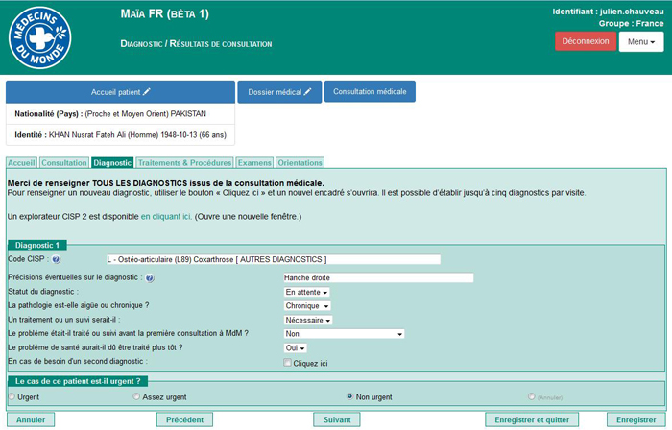Viewport: 672px width, 430px height.
Task: Open Dossier médical with pencil icon
Action: tap(279, 92)
